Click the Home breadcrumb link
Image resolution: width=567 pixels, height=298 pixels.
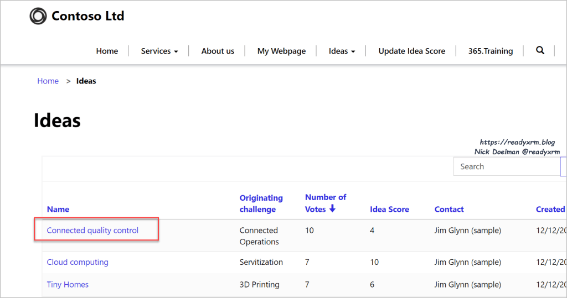point(48,81)
